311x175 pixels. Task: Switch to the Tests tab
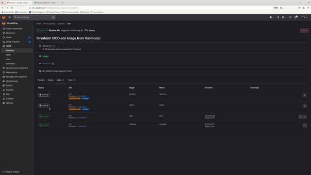click(72, 80)
